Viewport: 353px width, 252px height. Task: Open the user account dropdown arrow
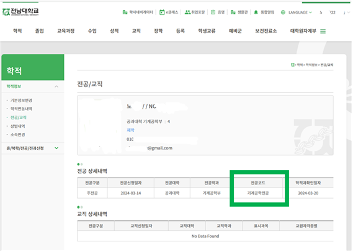click(349, 12)
